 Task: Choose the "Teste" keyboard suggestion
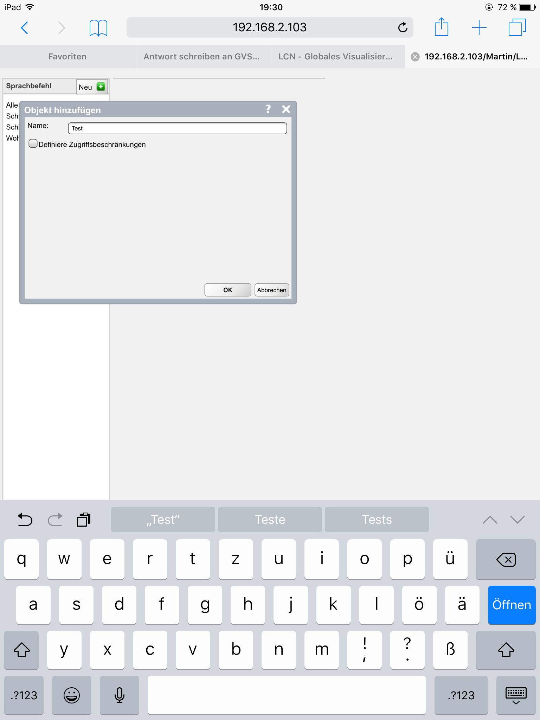click(x=270, y=520)
